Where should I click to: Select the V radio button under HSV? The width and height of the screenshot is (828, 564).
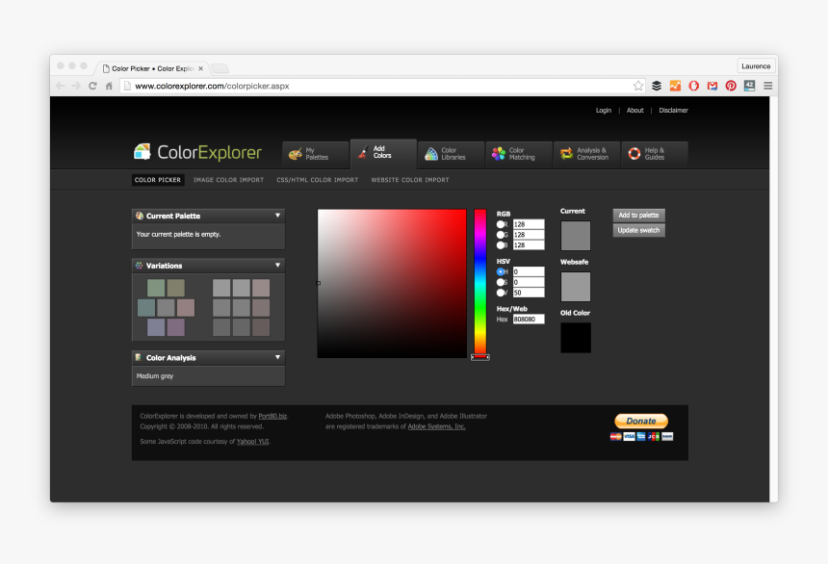pos(500,292)
